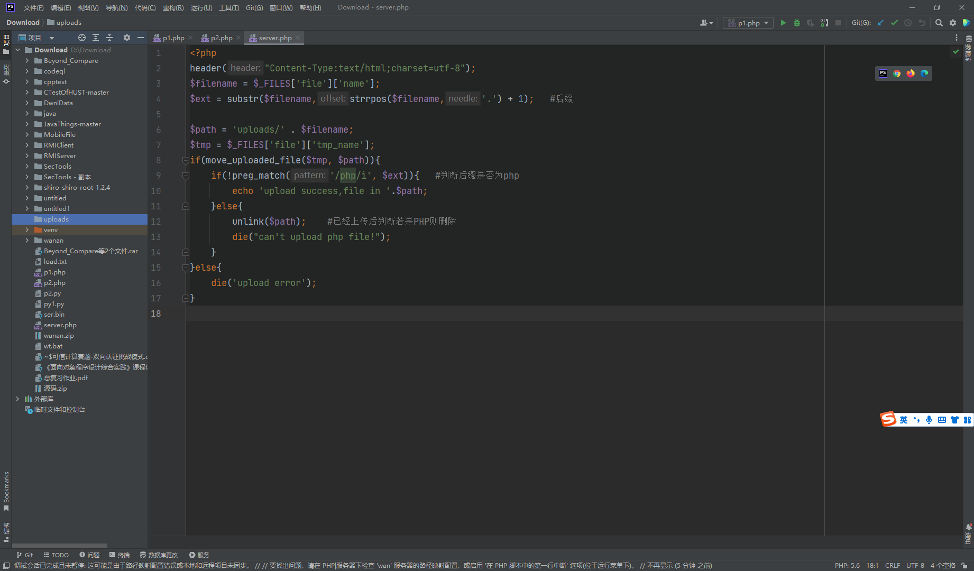This screenshot has width=974, height=571.
Task: Open the 服务 services tool window
Action: (199, 555)
